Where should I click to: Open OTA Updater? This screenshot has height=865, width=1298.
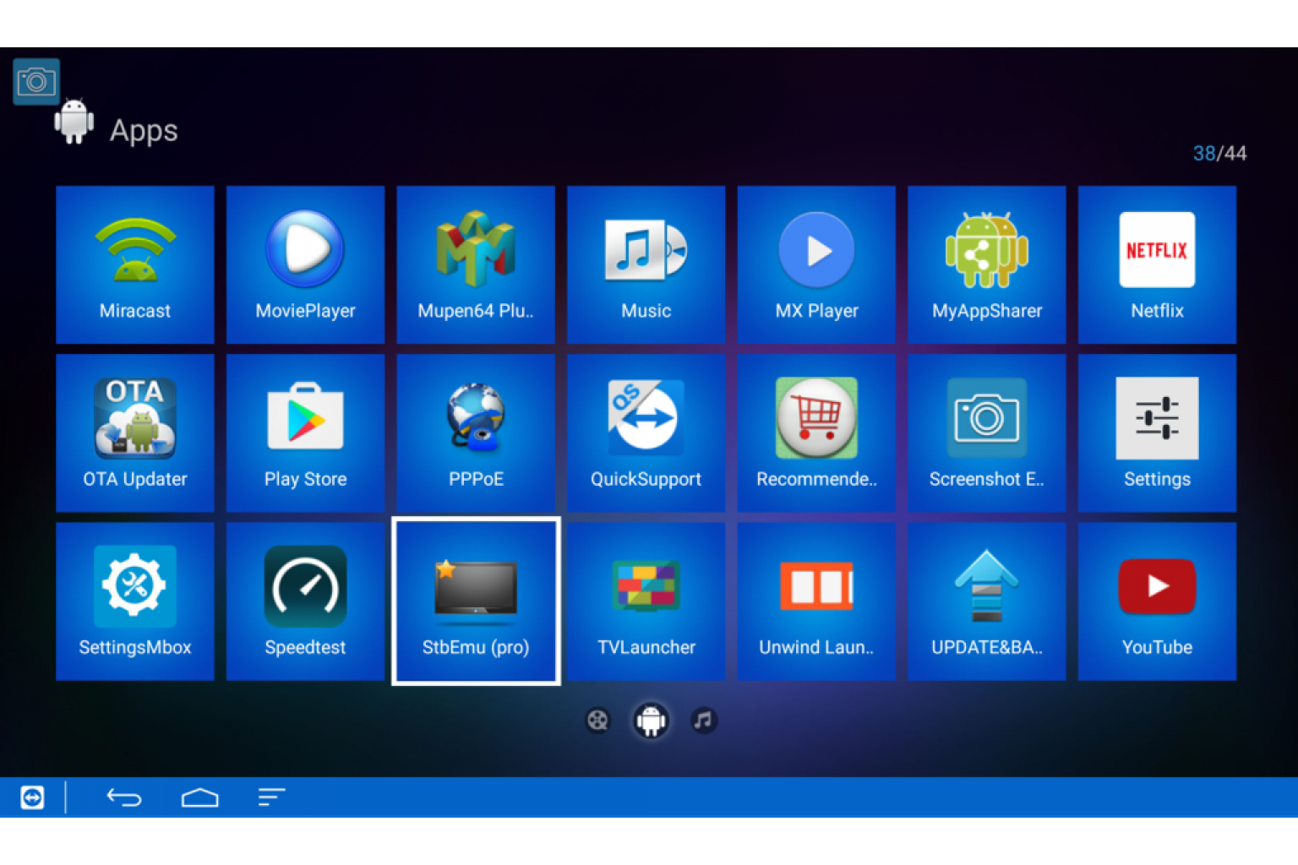pyautogui.click(x=135, y=432)
